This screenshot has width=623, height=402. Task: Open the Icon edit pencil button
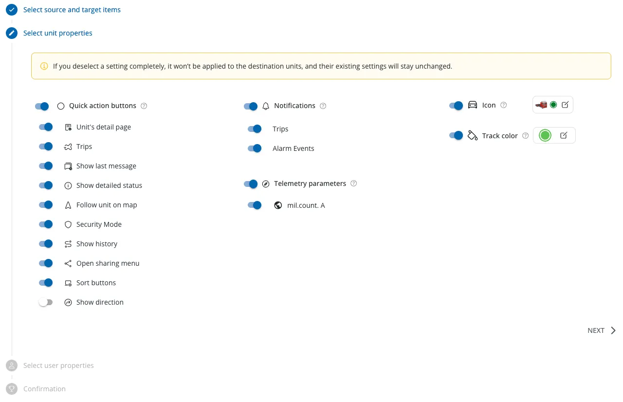565,105
